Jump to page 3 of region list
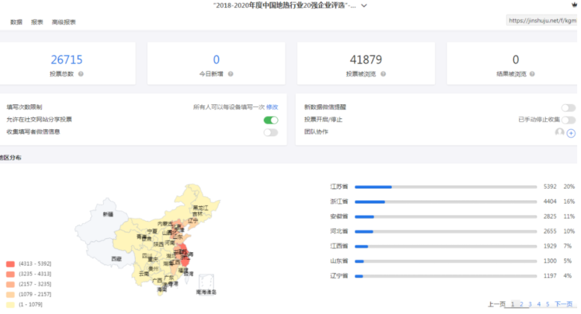This screenshot has height=314, width=581. [x=529, y=304]
